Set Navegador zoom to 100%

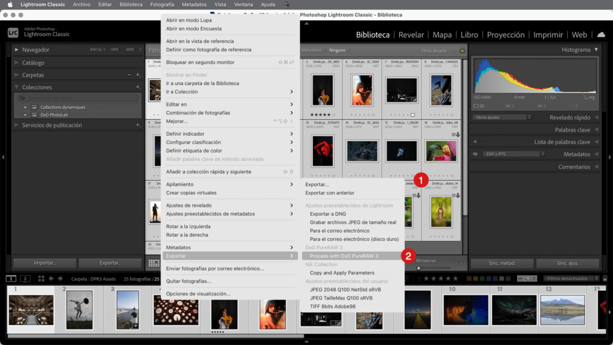pyautogui.click(x=114, y=50)
